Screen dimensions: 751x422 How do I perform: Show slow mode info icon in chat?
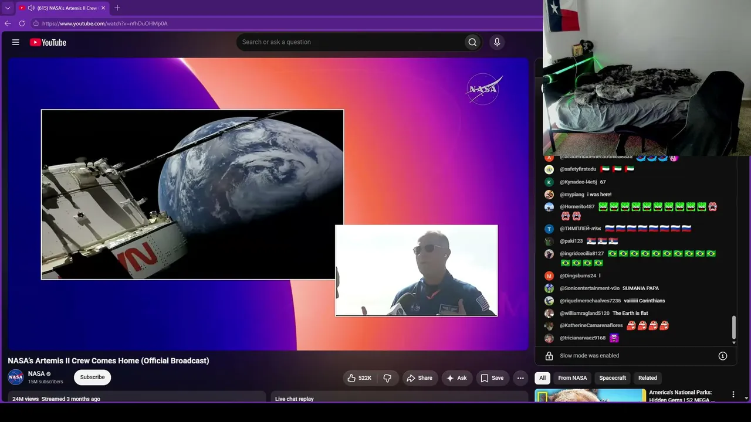[723, 356]
